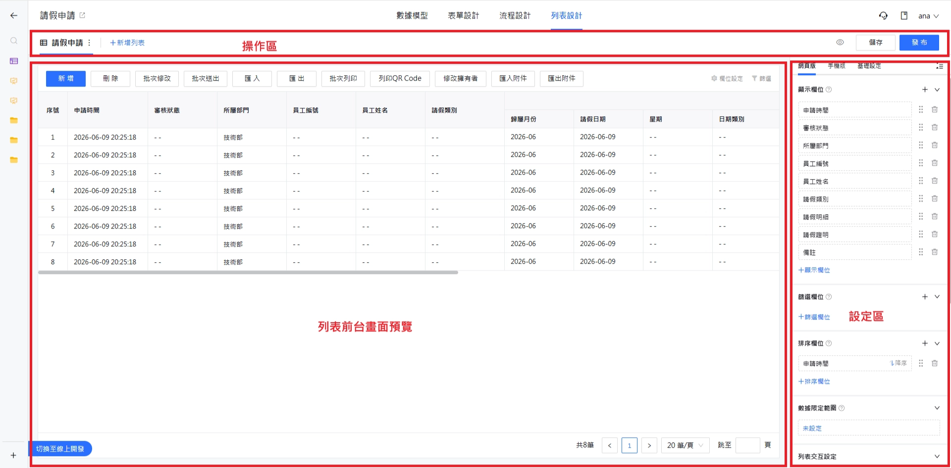Toggle the preview eye icon
Image resolution: width=951 pixels, height=468 pixels.
pos(840,43)
